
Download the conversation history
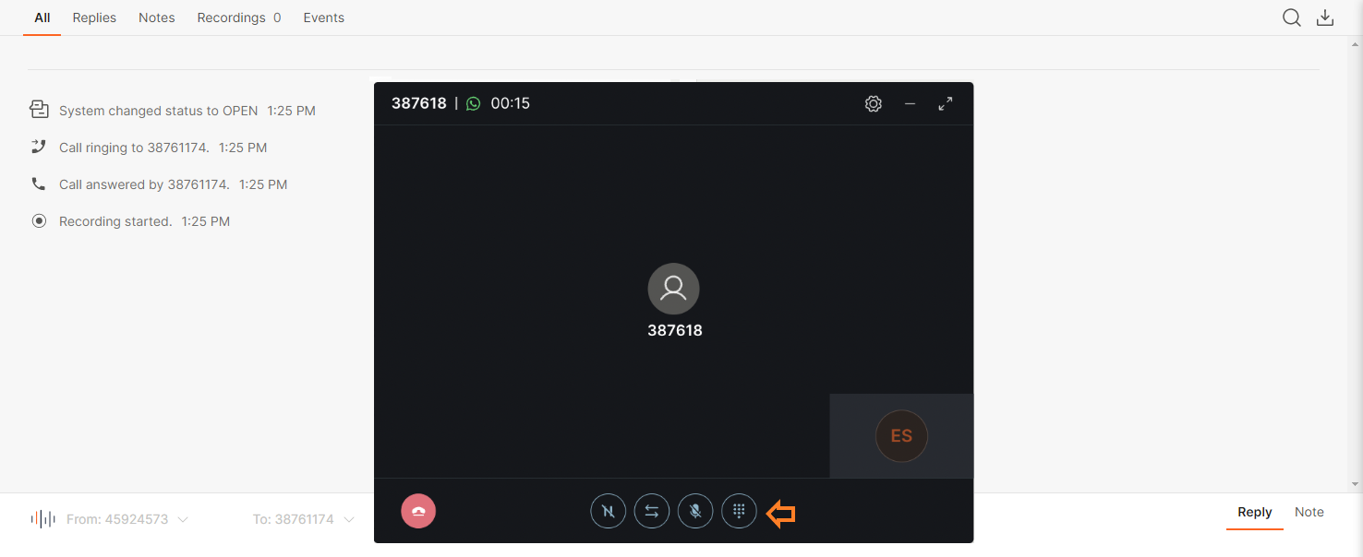[x=1325, y=18]
